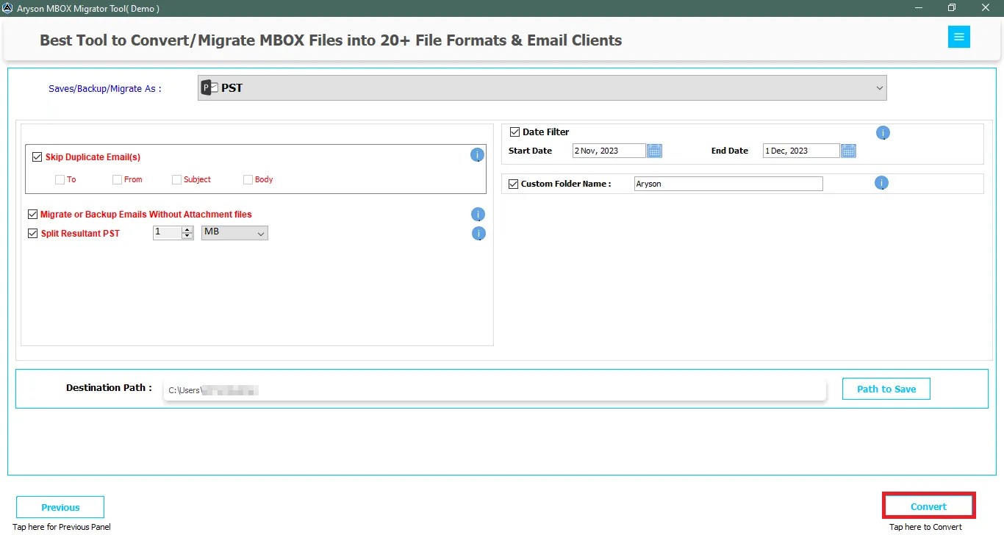Increase split size with up arrow
Screen dimensions: 1004x535
[187, 229]
